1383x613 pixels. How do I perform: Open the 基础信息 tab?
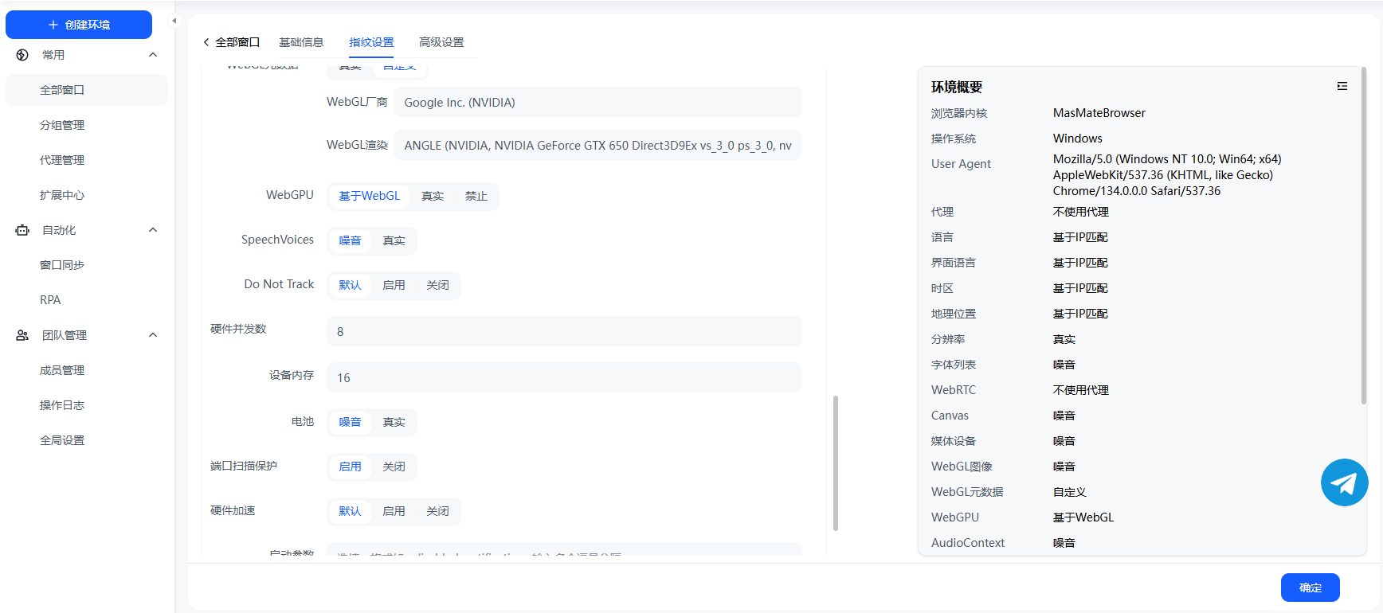[301, 42]
